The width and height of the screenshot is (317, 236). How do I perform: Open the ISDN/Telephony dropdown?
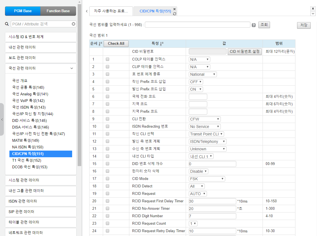coord(208,141)
